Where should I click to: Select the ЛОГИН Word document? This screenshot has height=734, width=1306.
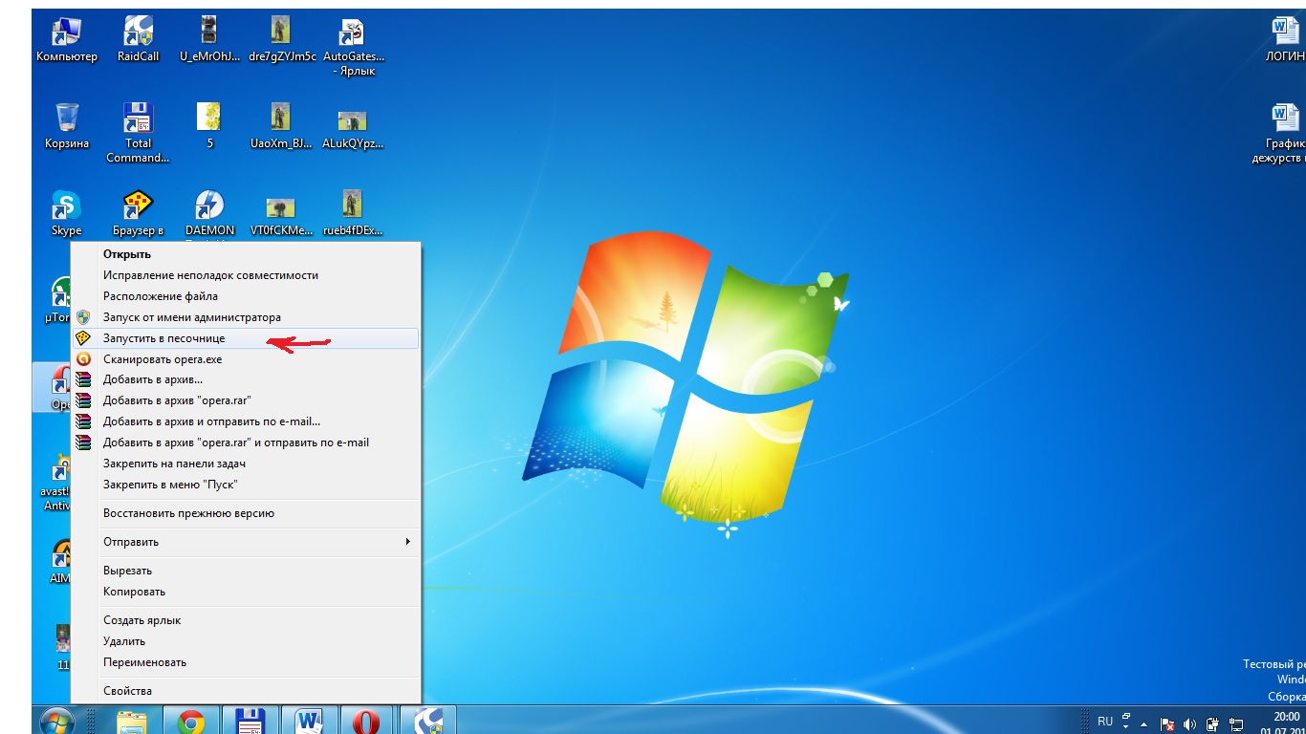[x=1285, y=39]
